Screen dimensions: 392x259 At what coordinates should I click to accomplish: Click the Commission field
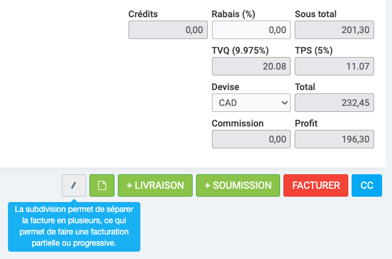pyautogui.click(x=251, y=139)
